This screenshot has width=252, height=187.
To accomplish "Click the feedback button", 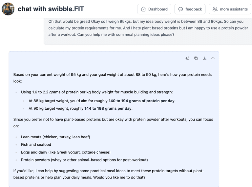I will coord(190,9).
